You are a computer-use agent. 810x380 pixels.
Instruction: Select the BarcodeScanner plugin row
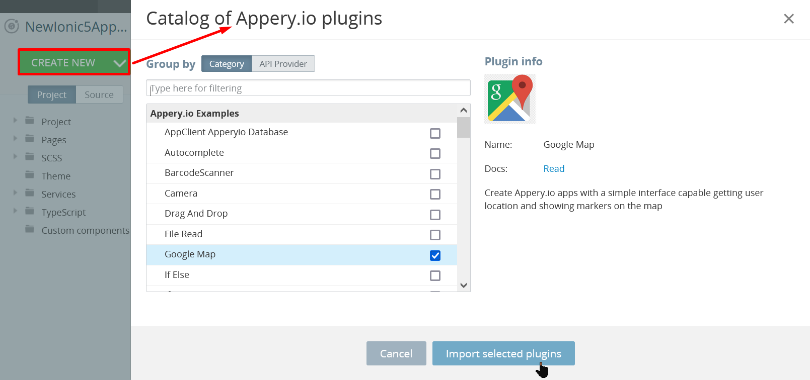click(302, 173)
